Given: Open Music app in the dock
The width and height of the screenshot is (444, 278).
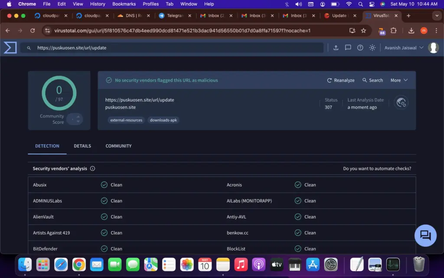Looking at the screenshot, I should [x=241, y=265].
